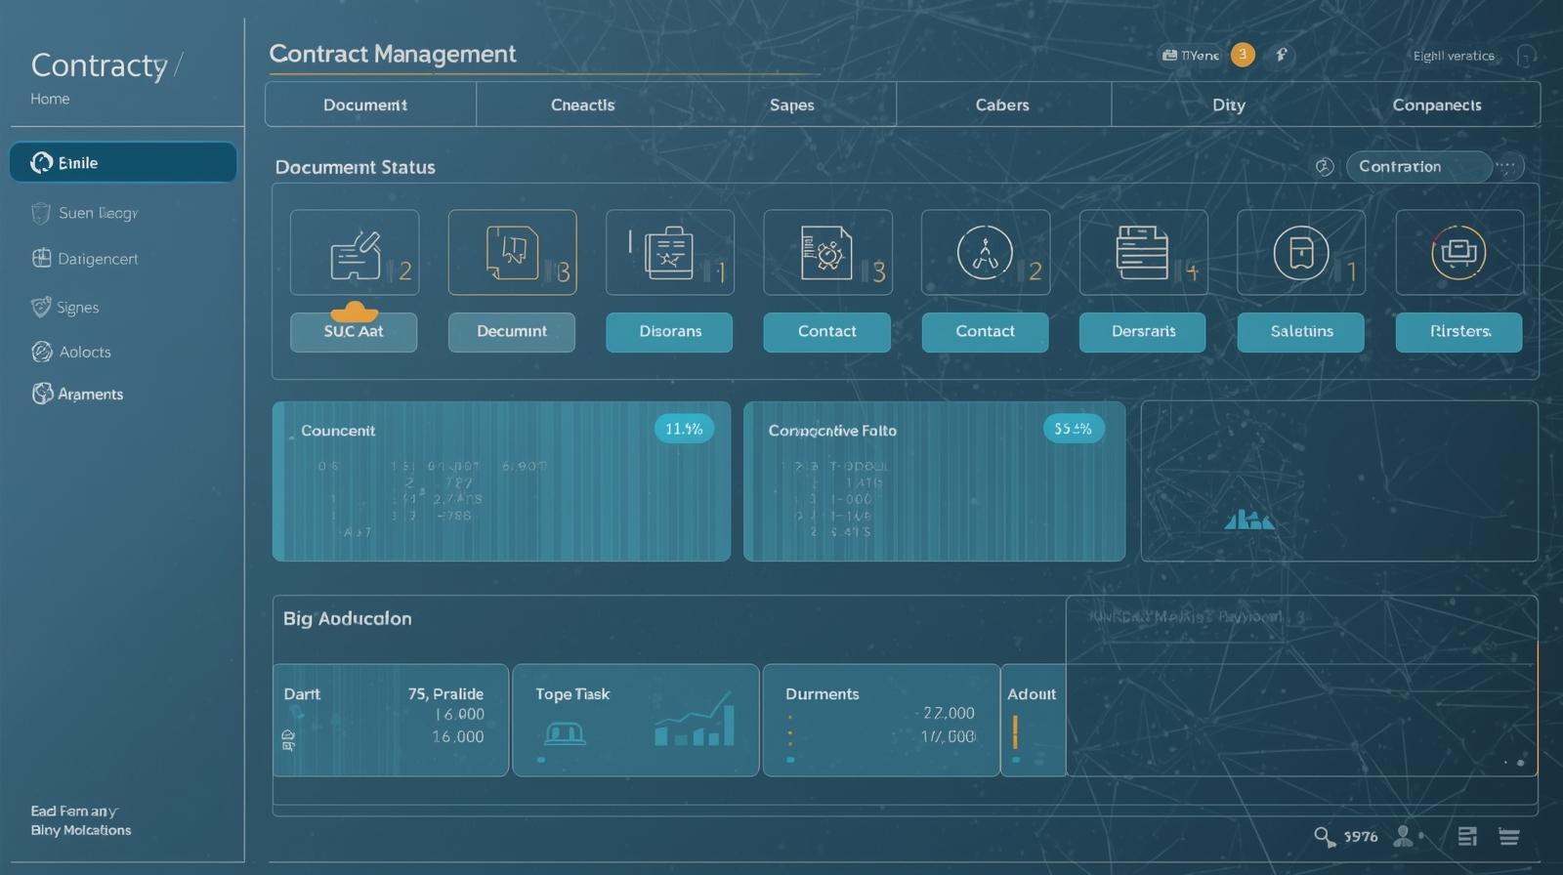
Task: Click the signing pen document icon tile
Action: point(355,253)
